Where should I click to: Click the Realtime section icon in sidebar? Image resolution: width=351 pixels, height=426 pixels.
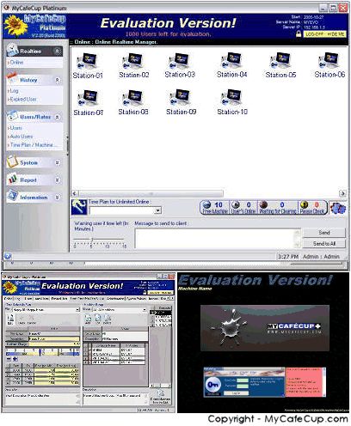point(12,50)
